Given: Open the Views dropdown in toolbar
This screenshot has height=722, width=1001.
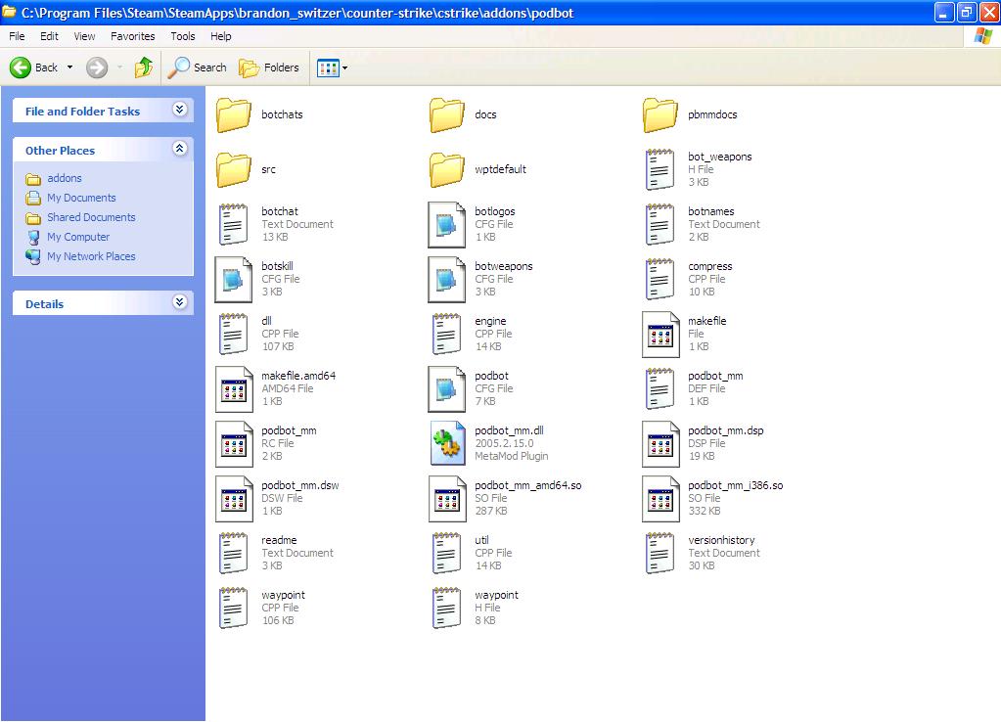Looking at the screenshot, I should (x=332, y=68).
